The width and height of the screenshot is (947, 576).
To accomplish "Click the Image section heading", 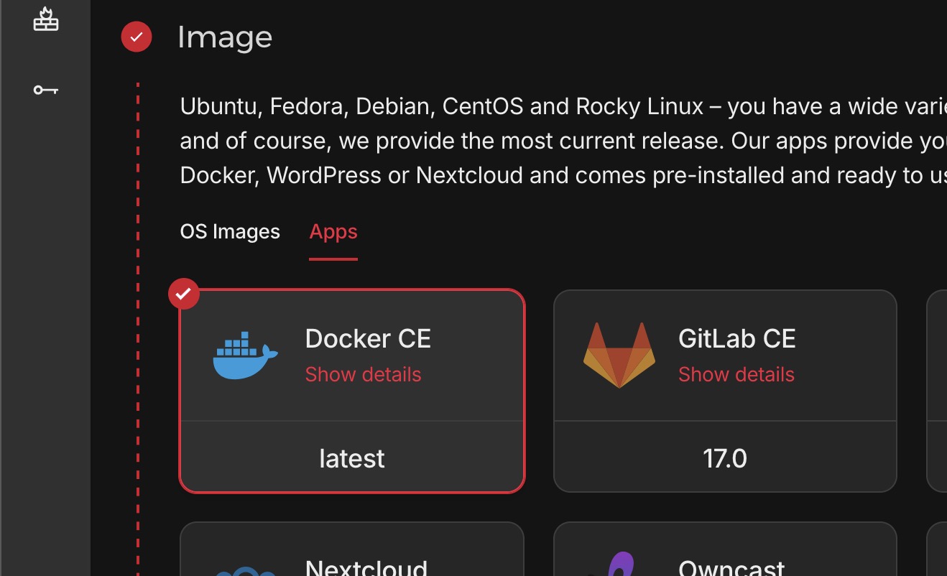I will click(225, 37).
